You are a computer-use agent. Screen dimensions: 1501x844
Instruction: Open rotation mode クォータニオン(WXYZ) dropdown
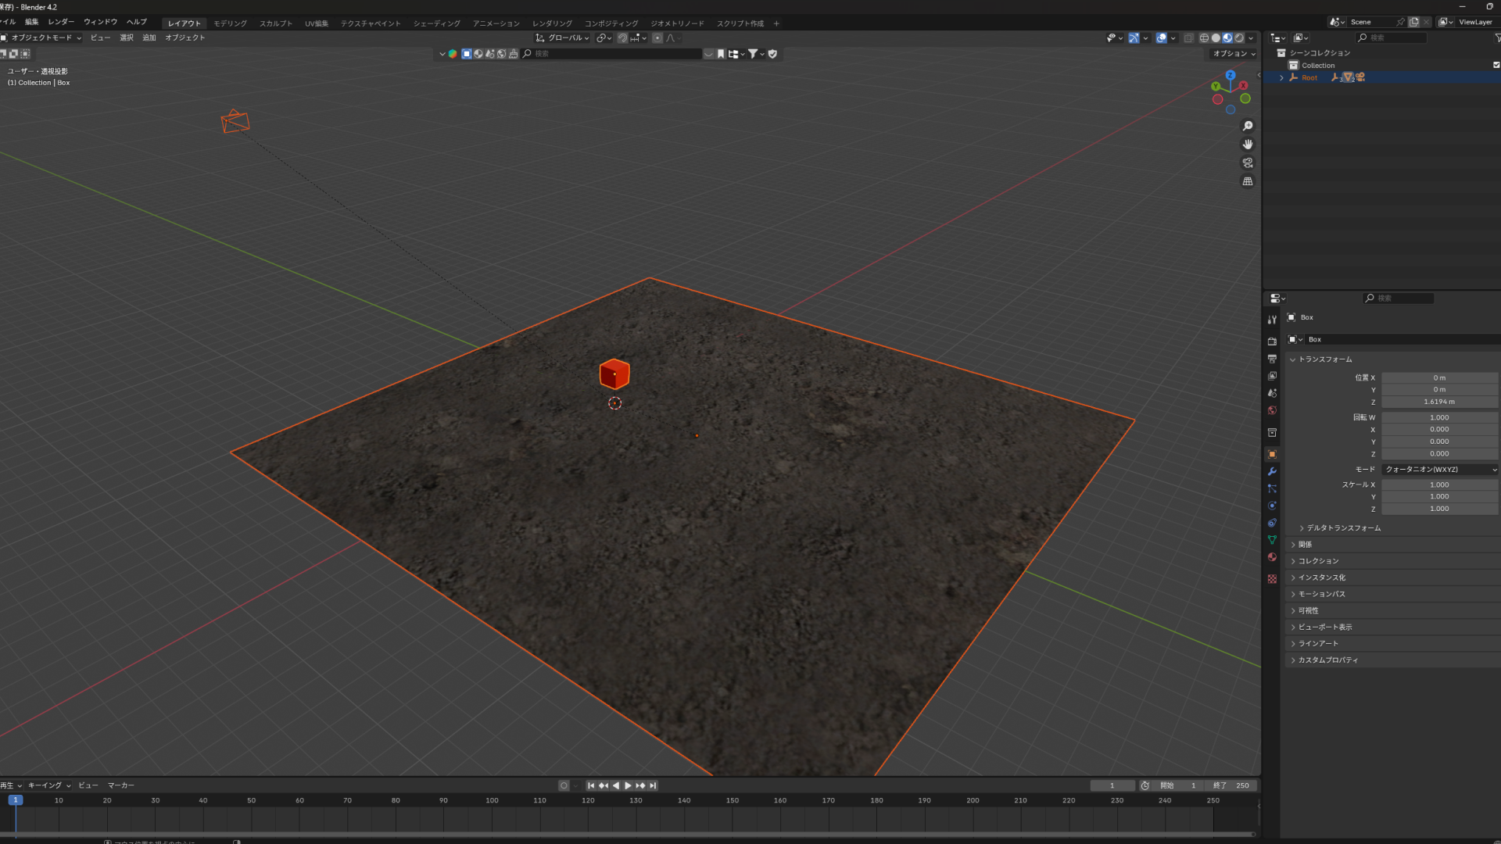pyautogui.click(x=1440, y=470)
